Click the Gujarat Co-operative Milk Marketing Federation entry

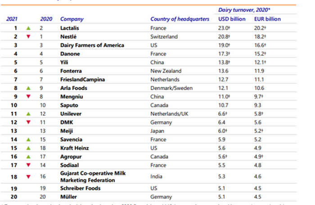(x=94, y=177)
